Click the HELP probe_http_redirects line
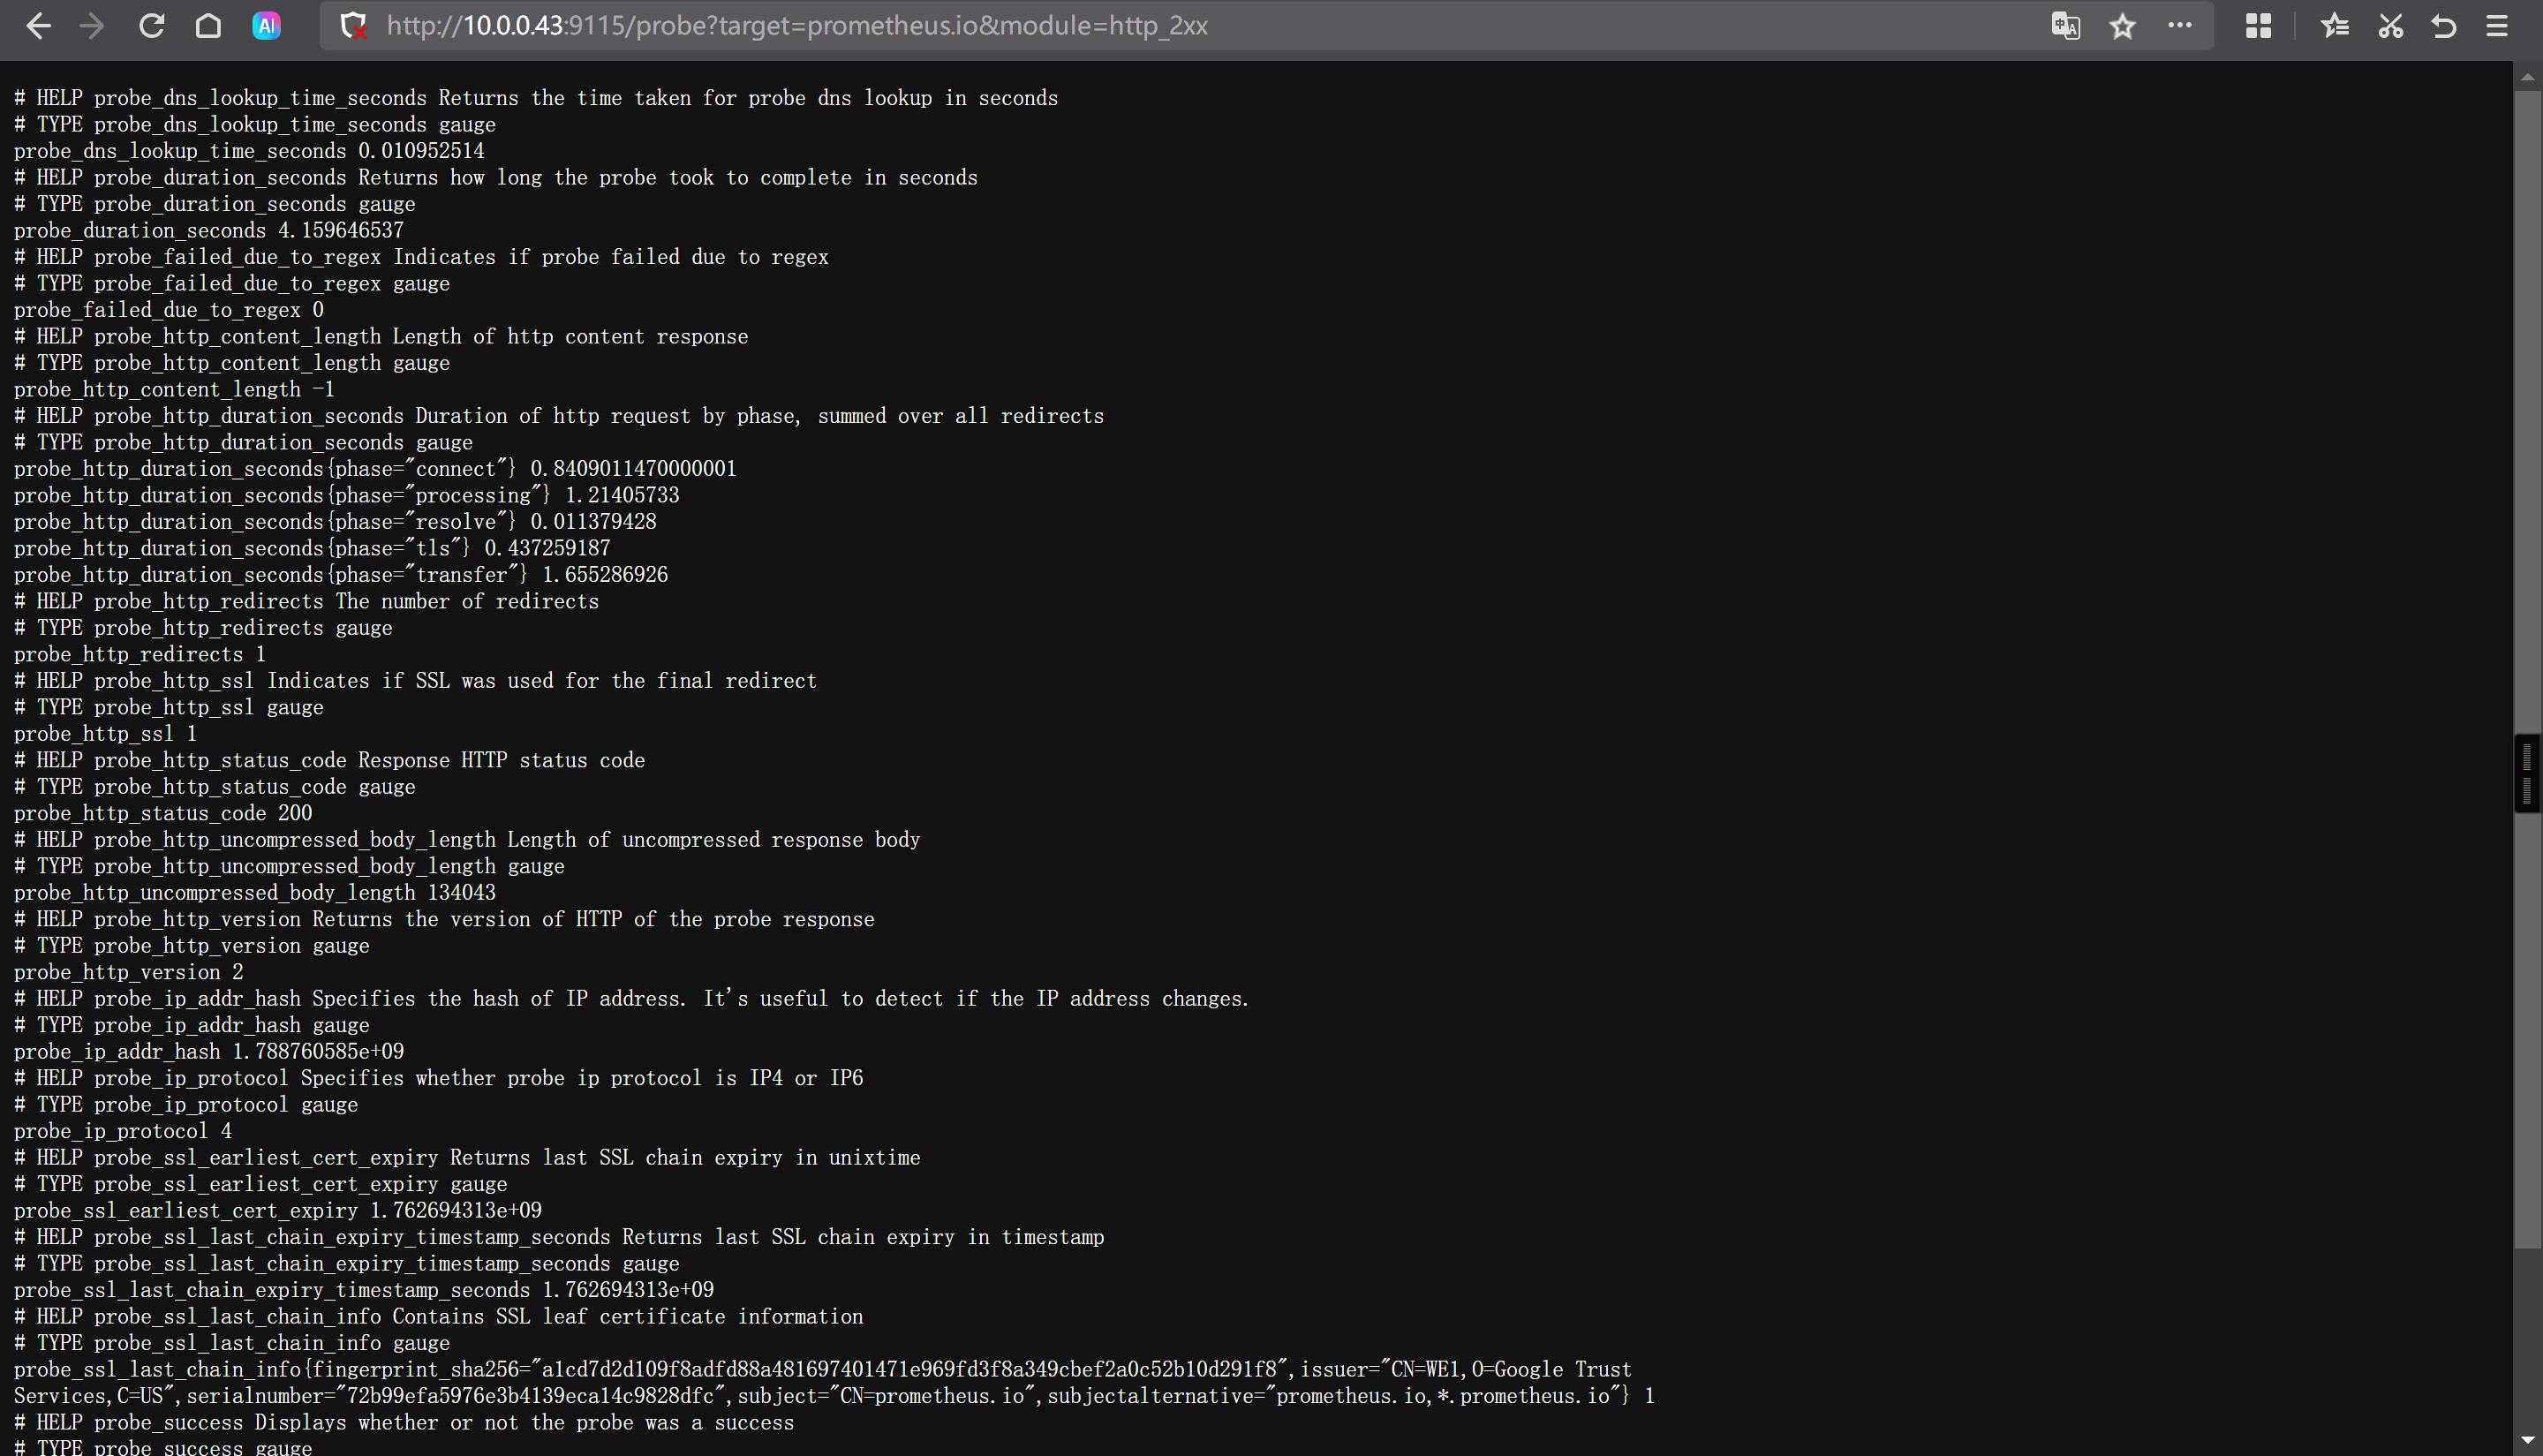2543x1456 pixels. (306, 601)
